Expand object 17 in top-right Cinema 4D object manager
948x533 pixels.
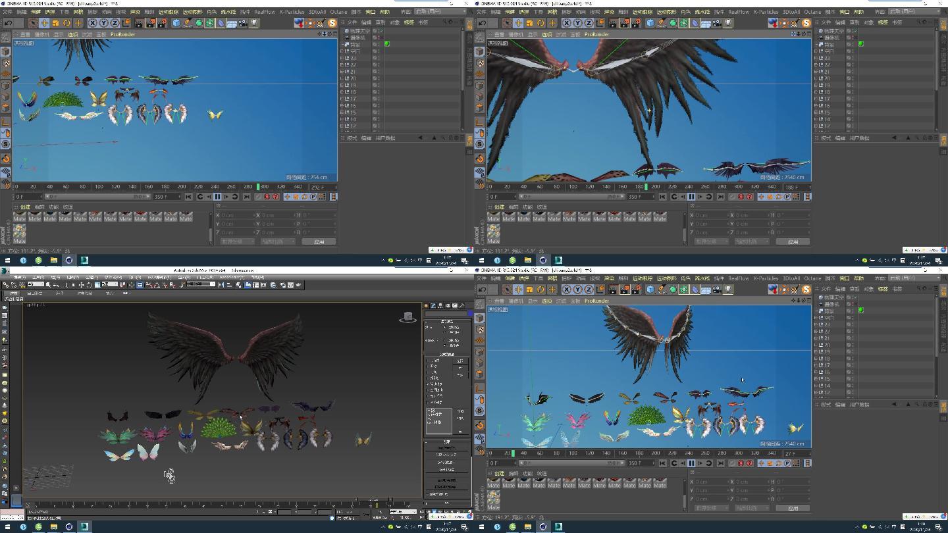tap(815, 99)
